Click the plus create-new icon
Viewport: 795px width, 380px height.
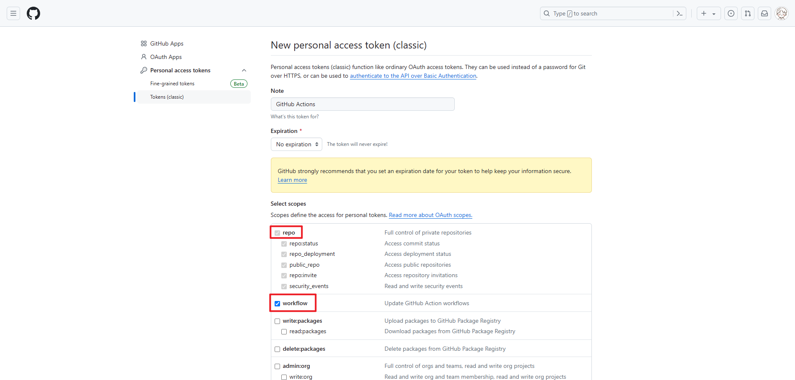tap(704, 13)
